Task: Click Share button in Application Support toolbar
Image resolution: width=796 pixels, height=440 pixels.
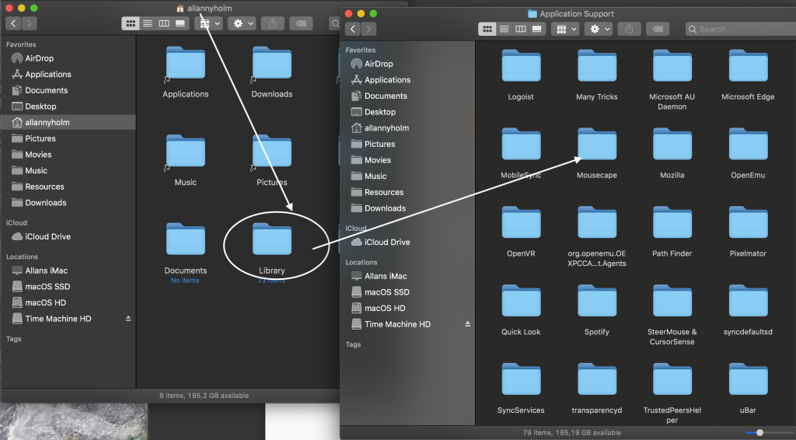Action: click(x=630, y=29)
